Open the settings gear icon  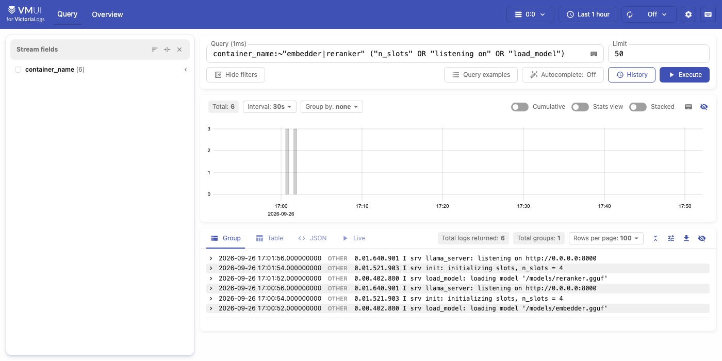click(688, 14)
